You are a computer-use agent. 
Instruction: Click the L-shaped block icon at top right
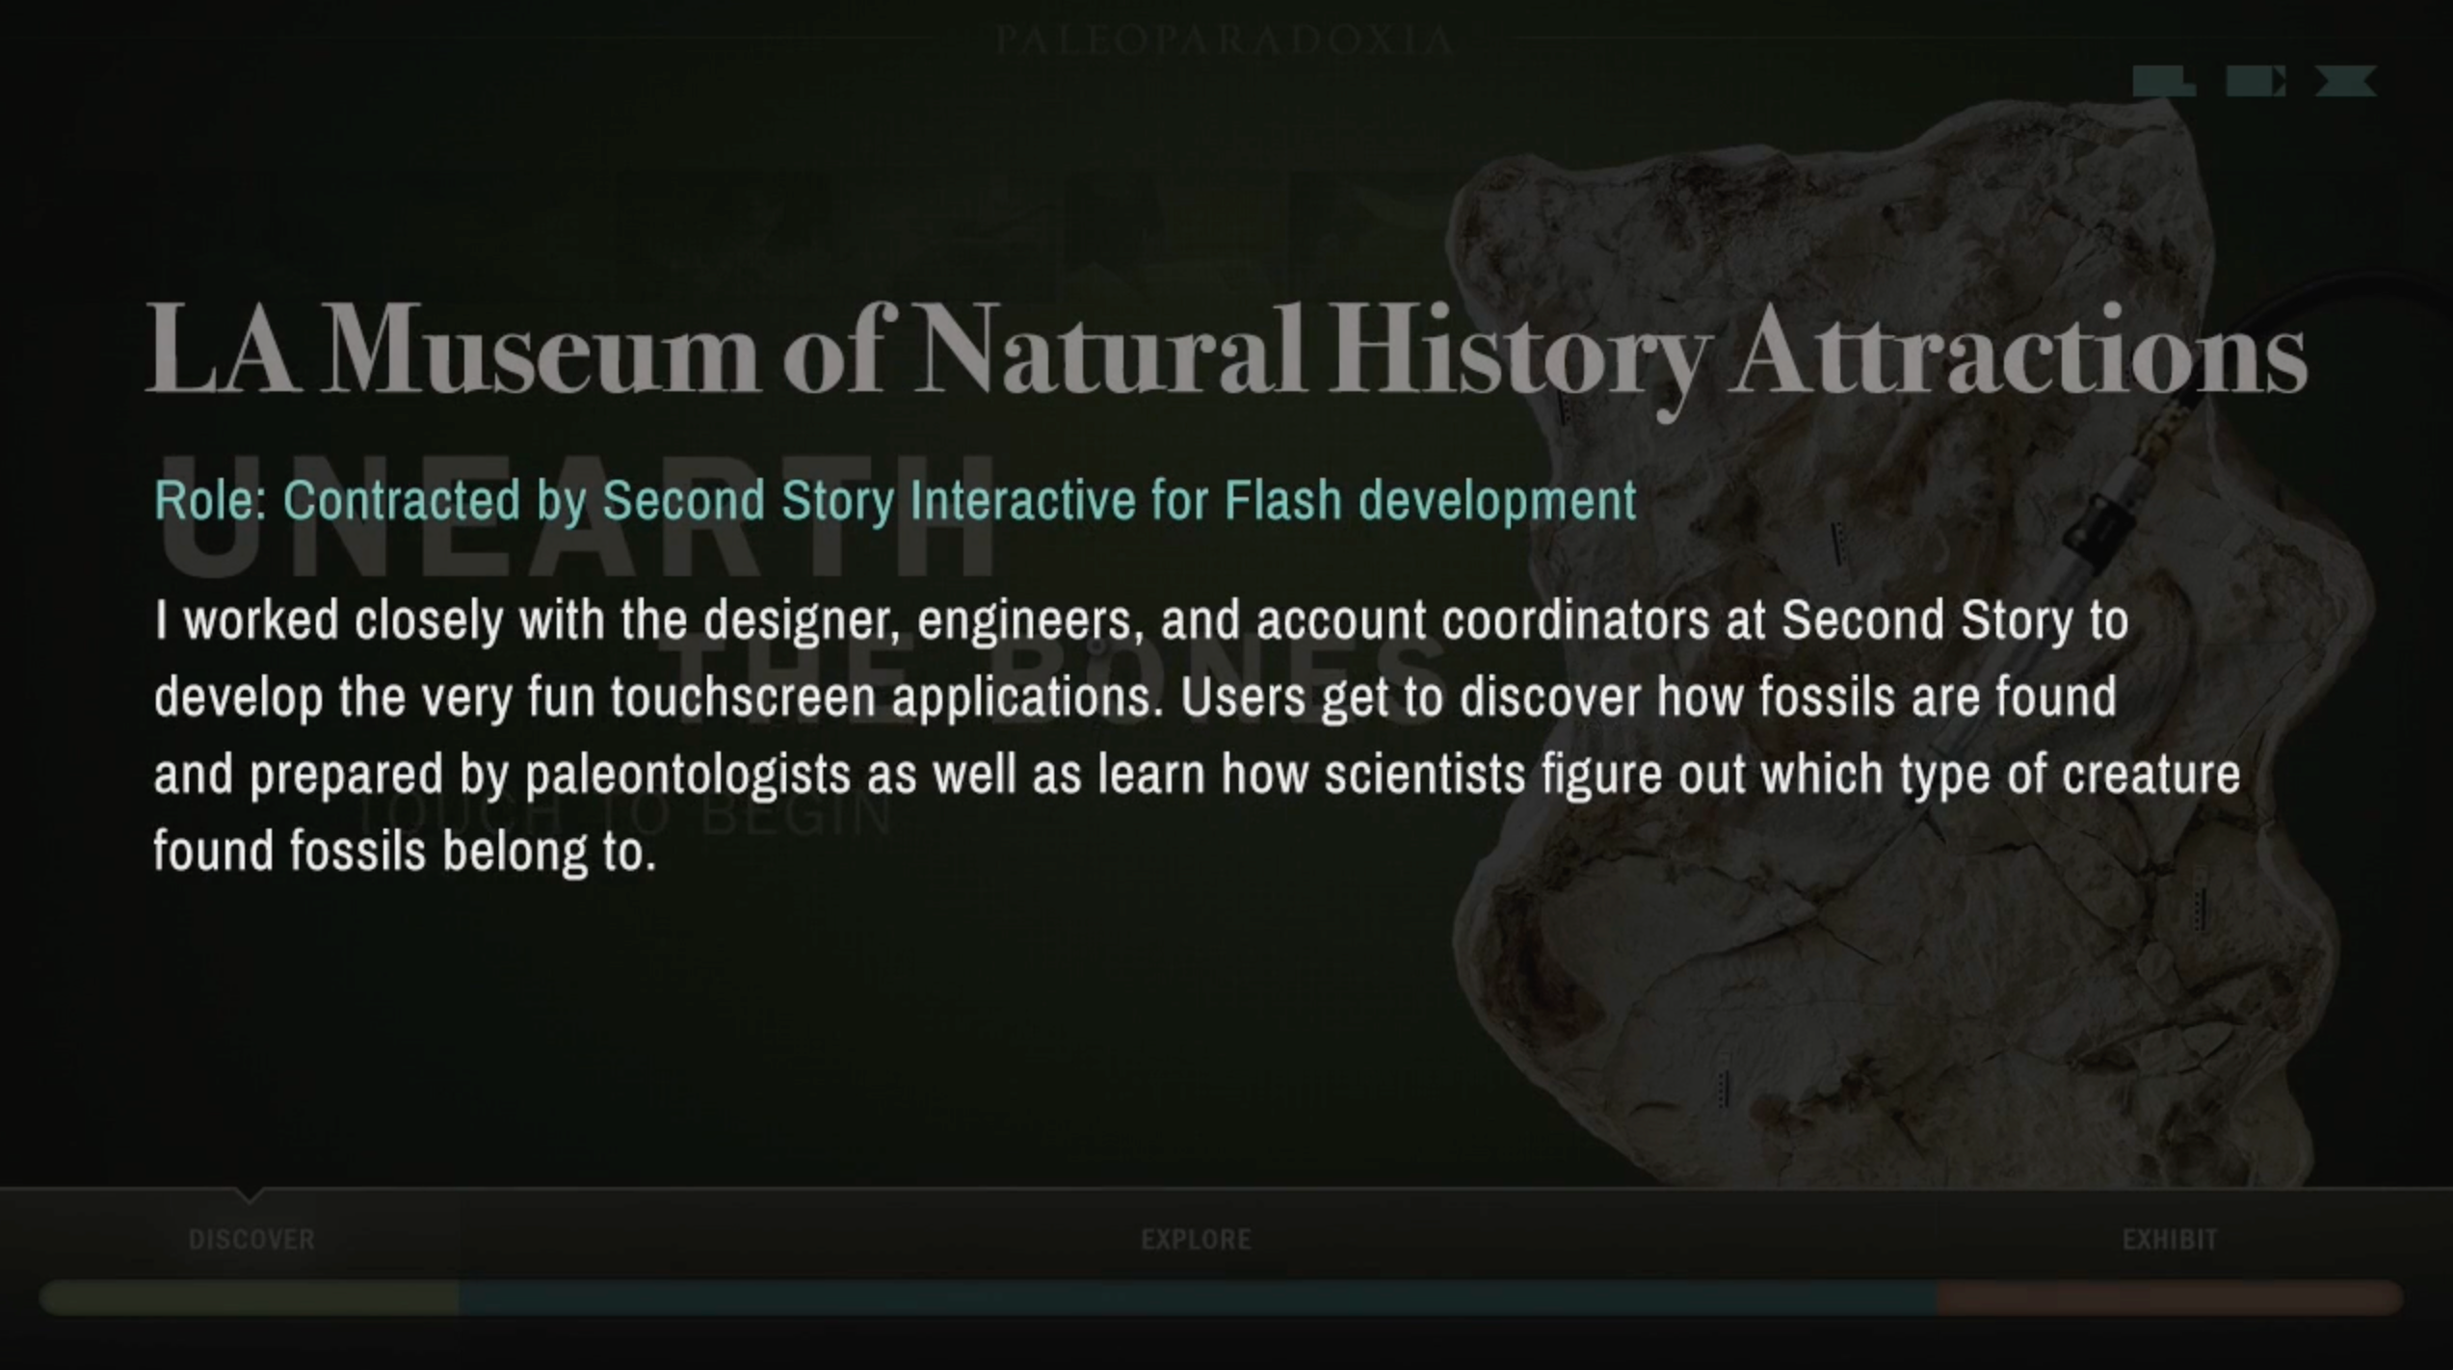(2164, 81)
